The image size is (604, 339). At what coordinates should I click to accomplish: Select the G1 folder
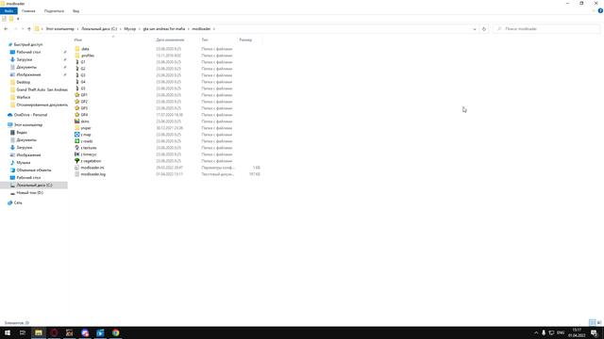[83, 62]
